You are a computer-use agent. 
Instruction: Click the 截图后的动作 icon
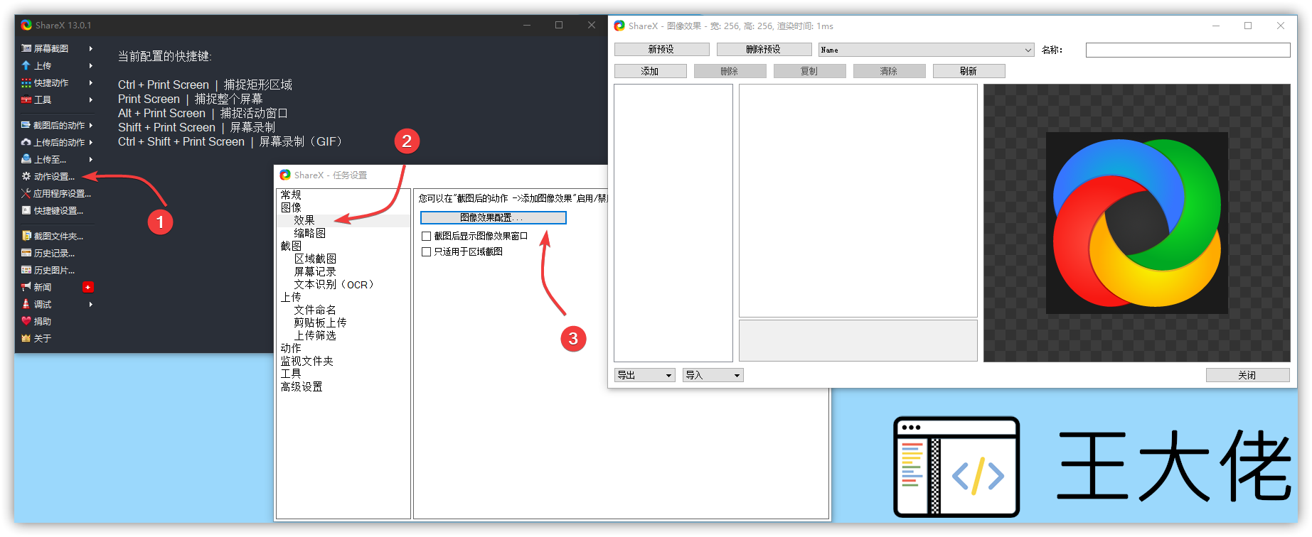26,125
